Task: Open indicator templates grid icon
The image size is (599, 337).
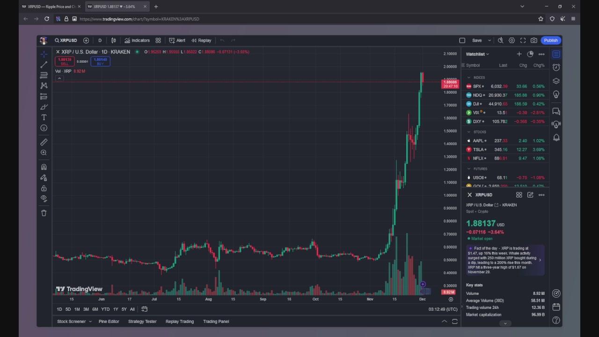Action: 158,40
